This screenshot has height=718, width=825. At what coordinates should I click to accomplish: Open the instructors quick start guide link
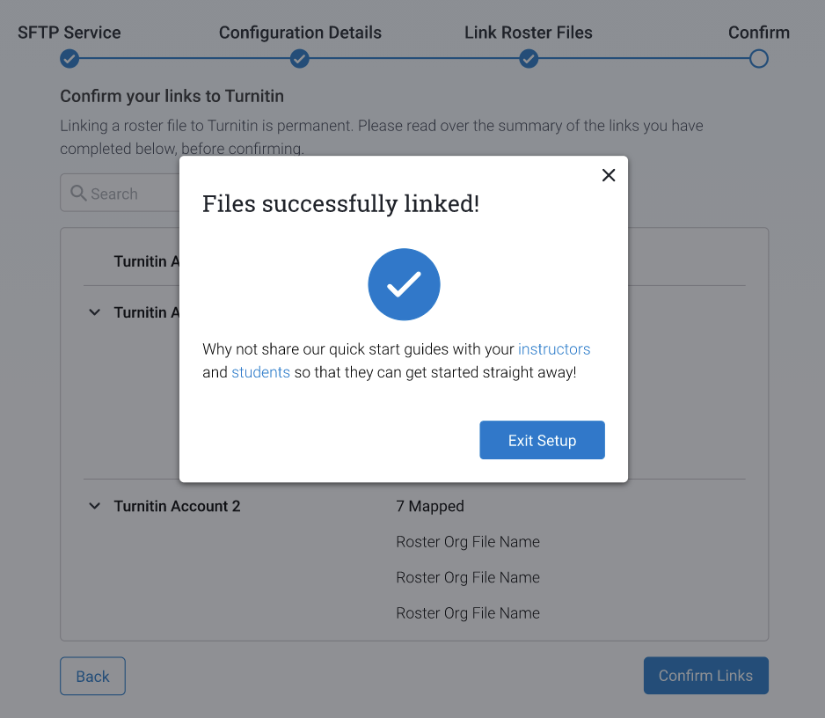(554, 349)
